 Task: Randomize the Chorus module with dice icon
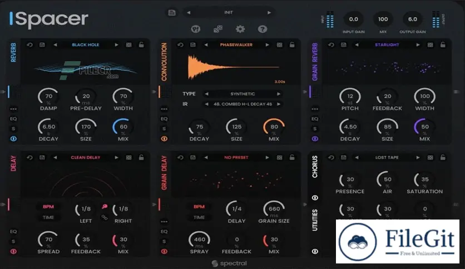coord(430,158)
